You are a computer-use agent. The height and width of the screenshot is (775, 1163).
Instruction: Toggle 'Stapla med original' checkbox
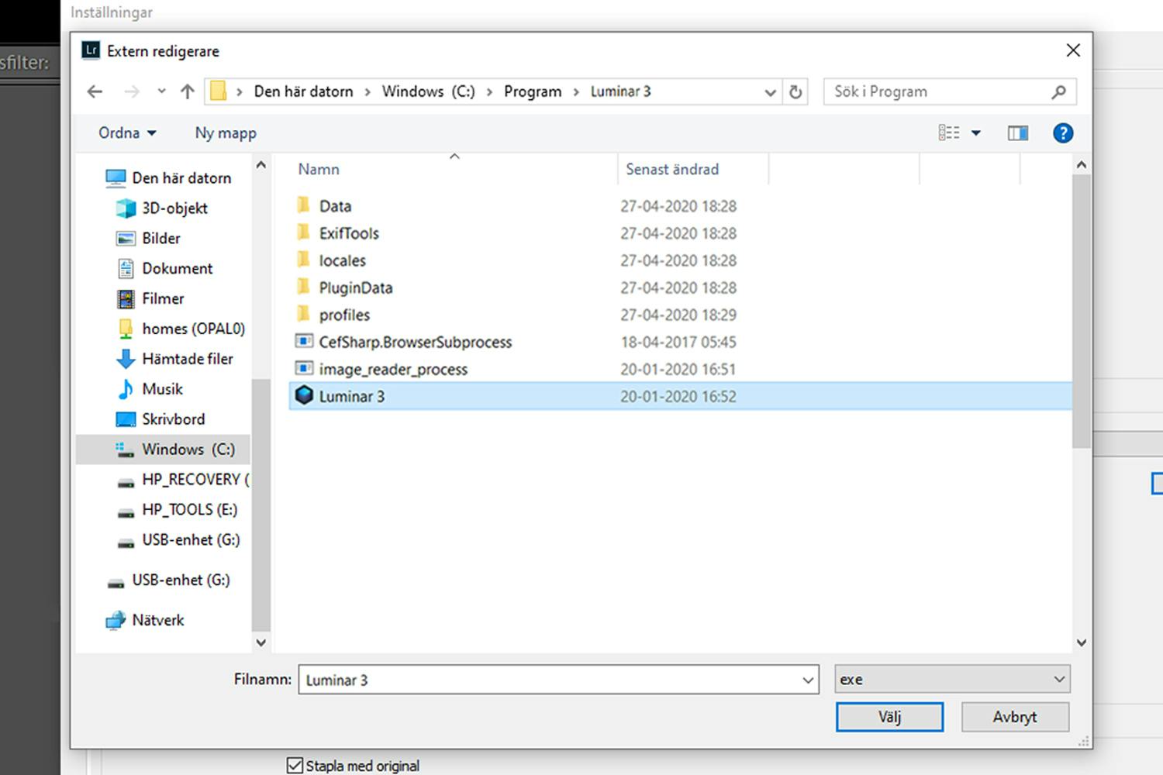295,766
